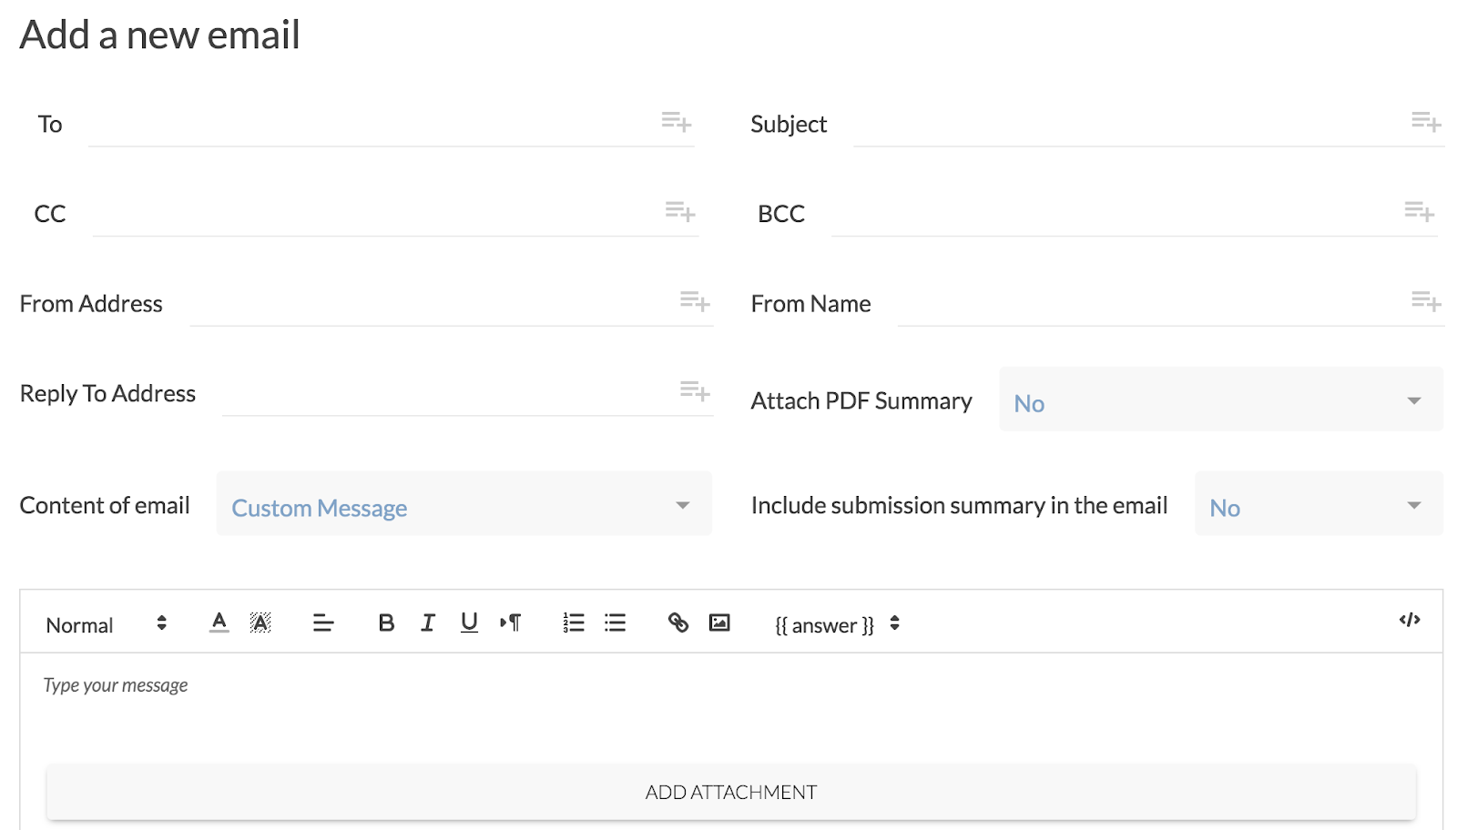Underline the selected text
This screenshot has height=830, width=1457.
(x=469, y=622)
